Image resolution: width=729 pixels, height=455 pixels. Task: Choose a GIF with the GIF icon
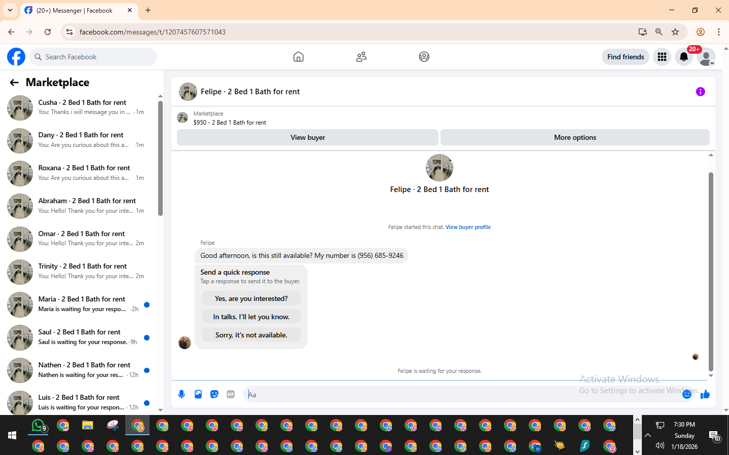click(231, 394)
